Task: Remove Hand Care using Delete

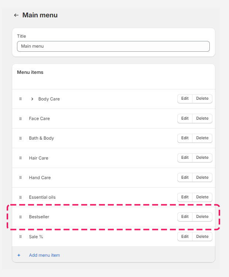Action: pos(202,178)
